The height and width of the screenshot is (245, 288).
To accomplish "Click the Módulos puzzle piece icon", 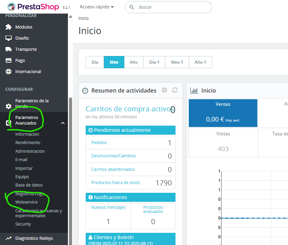I will point(9,27).
